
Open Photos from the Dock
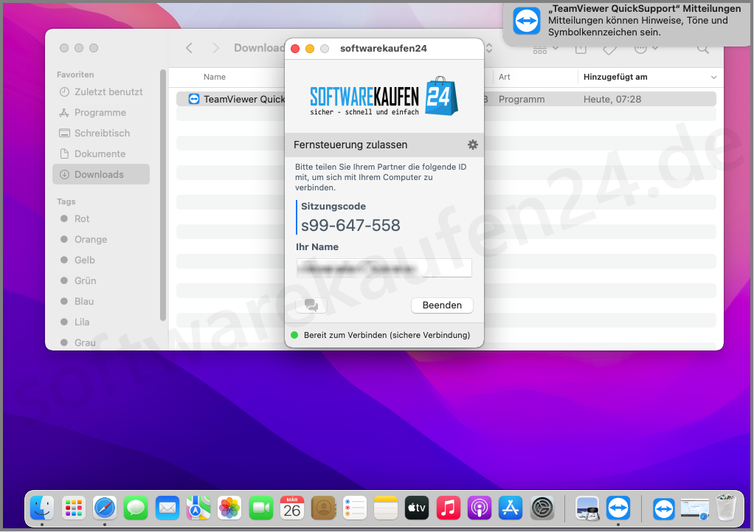coord(230,508)
